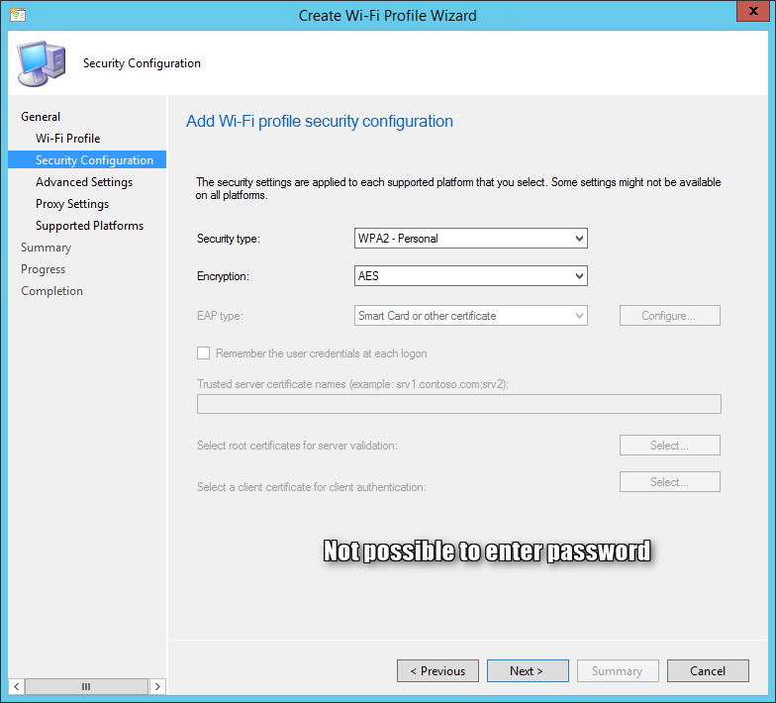This screenshot has width=776, height=703.
Task: Cancel the wizard
Action: point(707,670)
